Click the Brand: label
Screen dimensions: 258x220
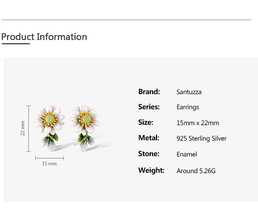[x=149, y=92]
